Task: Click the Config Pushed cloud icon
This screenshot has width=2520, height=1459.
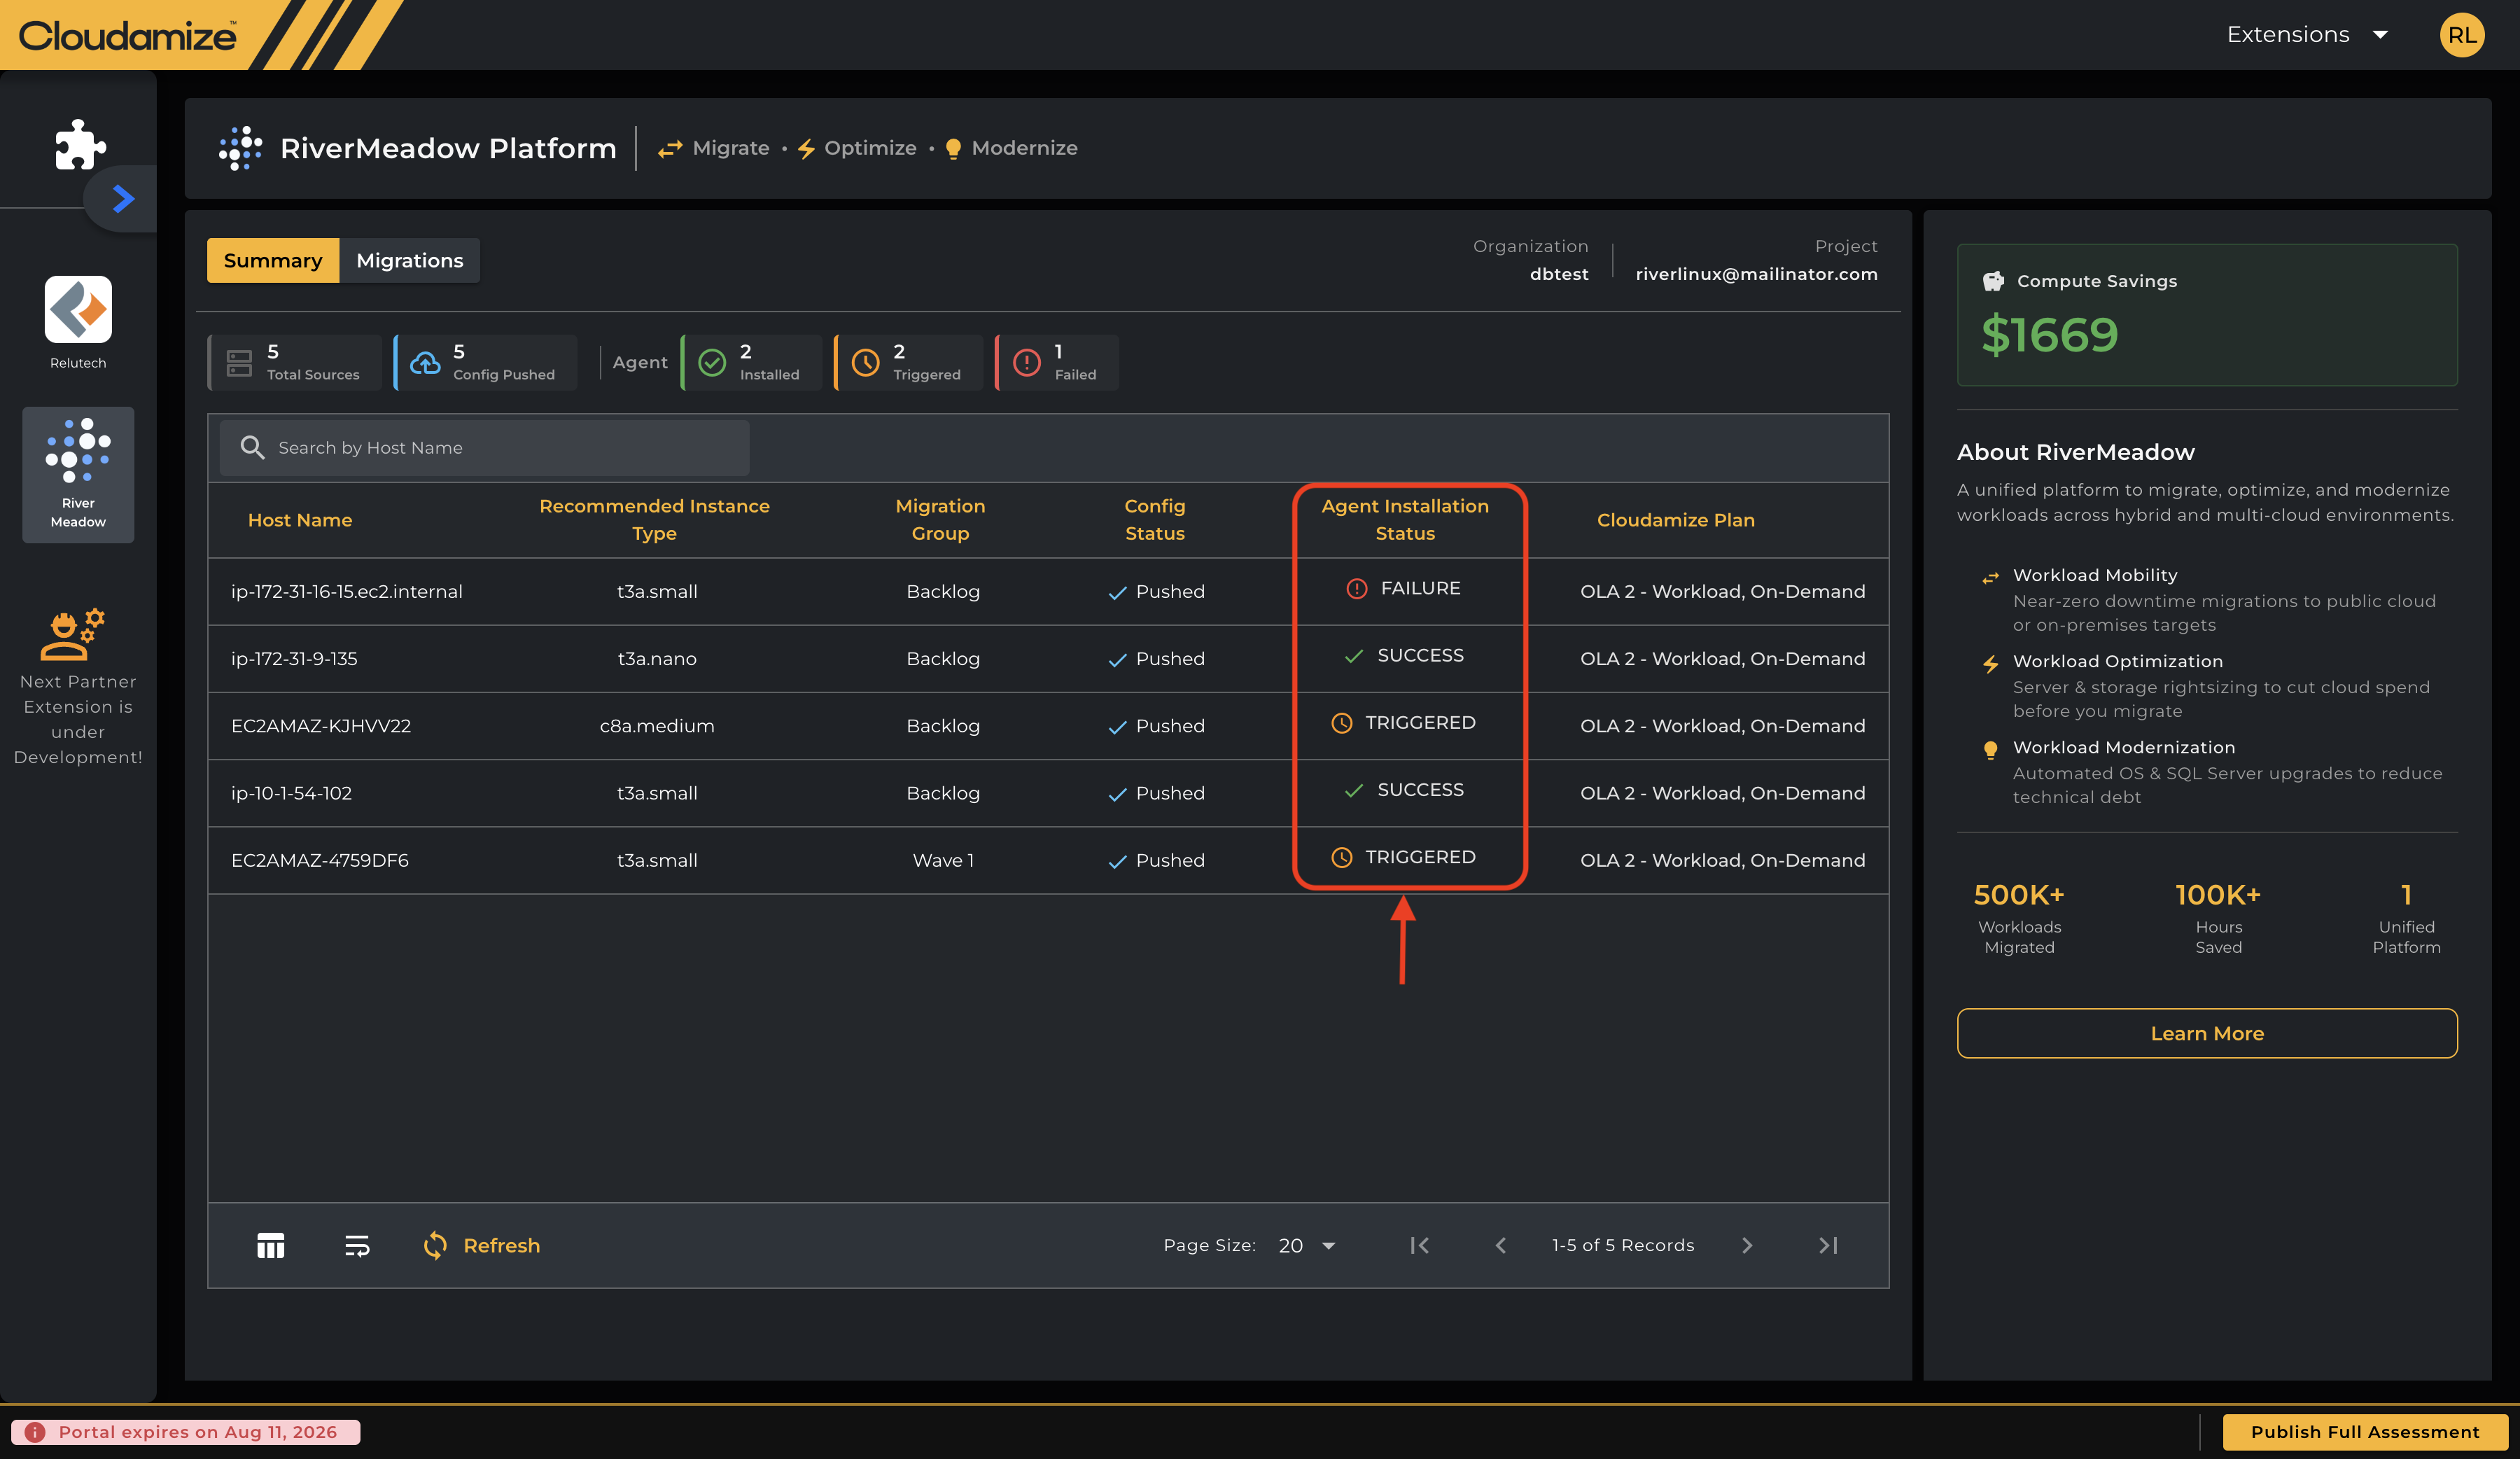Action: pyautogui.click(x=425, y=363)
